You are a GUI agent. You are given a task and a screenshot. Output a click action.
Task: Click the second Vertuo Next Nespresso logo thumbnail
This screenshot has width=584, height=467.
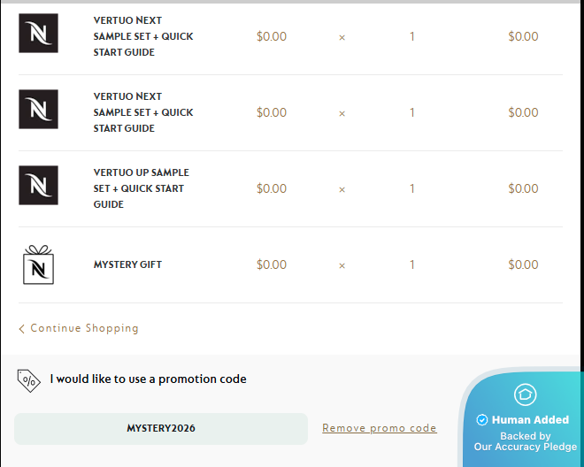38,110
